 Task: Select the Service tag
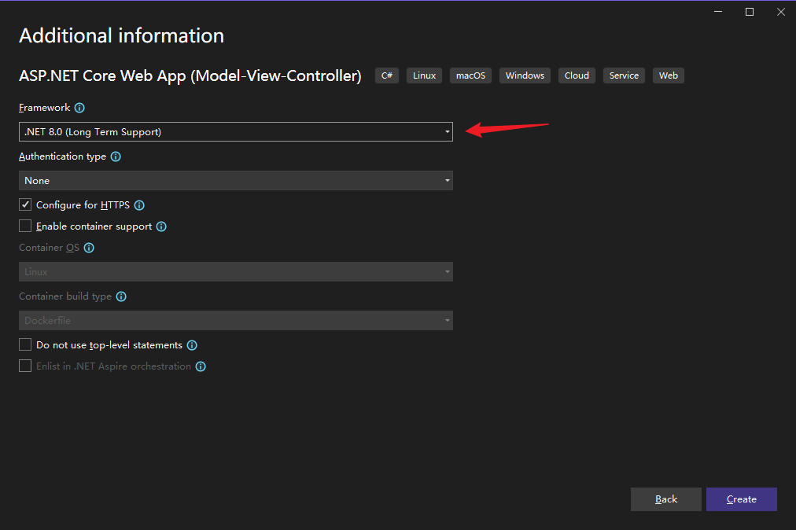point(624,75)
